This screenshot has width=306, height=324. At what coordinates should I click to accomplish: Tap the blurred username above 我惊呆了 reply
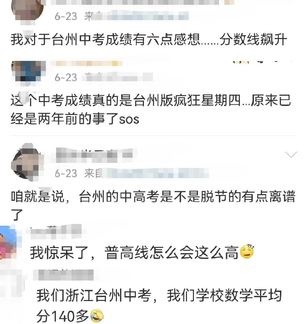tap(56, 231)
